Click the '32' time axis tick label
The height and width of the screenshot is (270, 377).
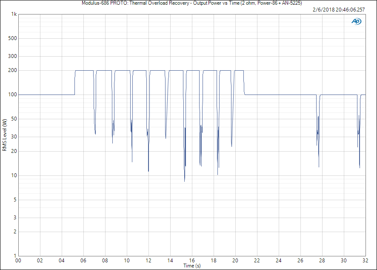[366, 260]
